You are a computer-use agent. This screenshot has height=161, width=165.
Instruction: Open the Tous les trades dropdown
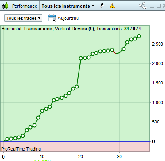click(23, 18)
